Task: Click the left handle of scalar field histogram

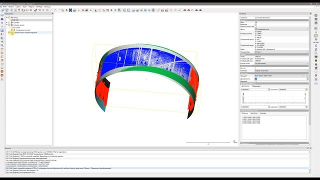Action: 243,98
